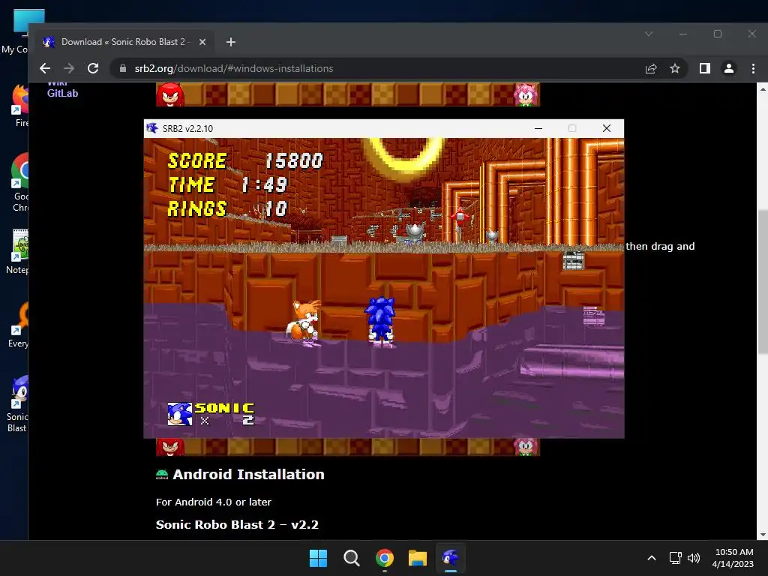This screenshot has height=576, width=768.
Task: Show hidden system tray icons
Action: click(x=652, y=558)
